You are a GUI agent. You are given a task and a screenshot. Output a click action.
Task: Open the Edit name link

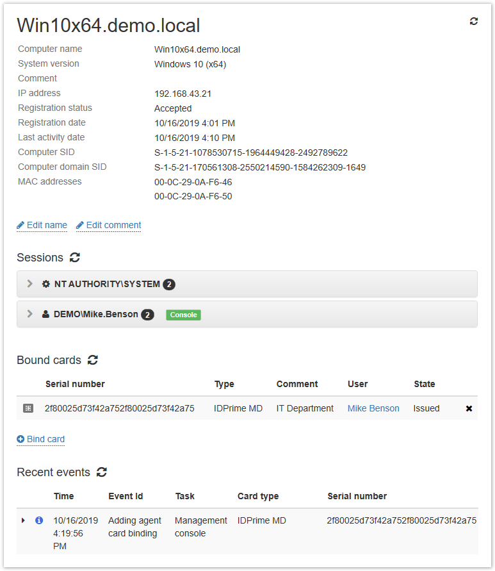(42, 225)
